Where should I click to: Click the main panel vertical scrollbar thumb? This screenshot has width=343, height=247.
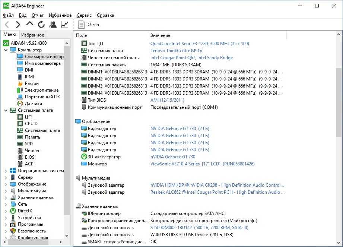coord(339,102)
